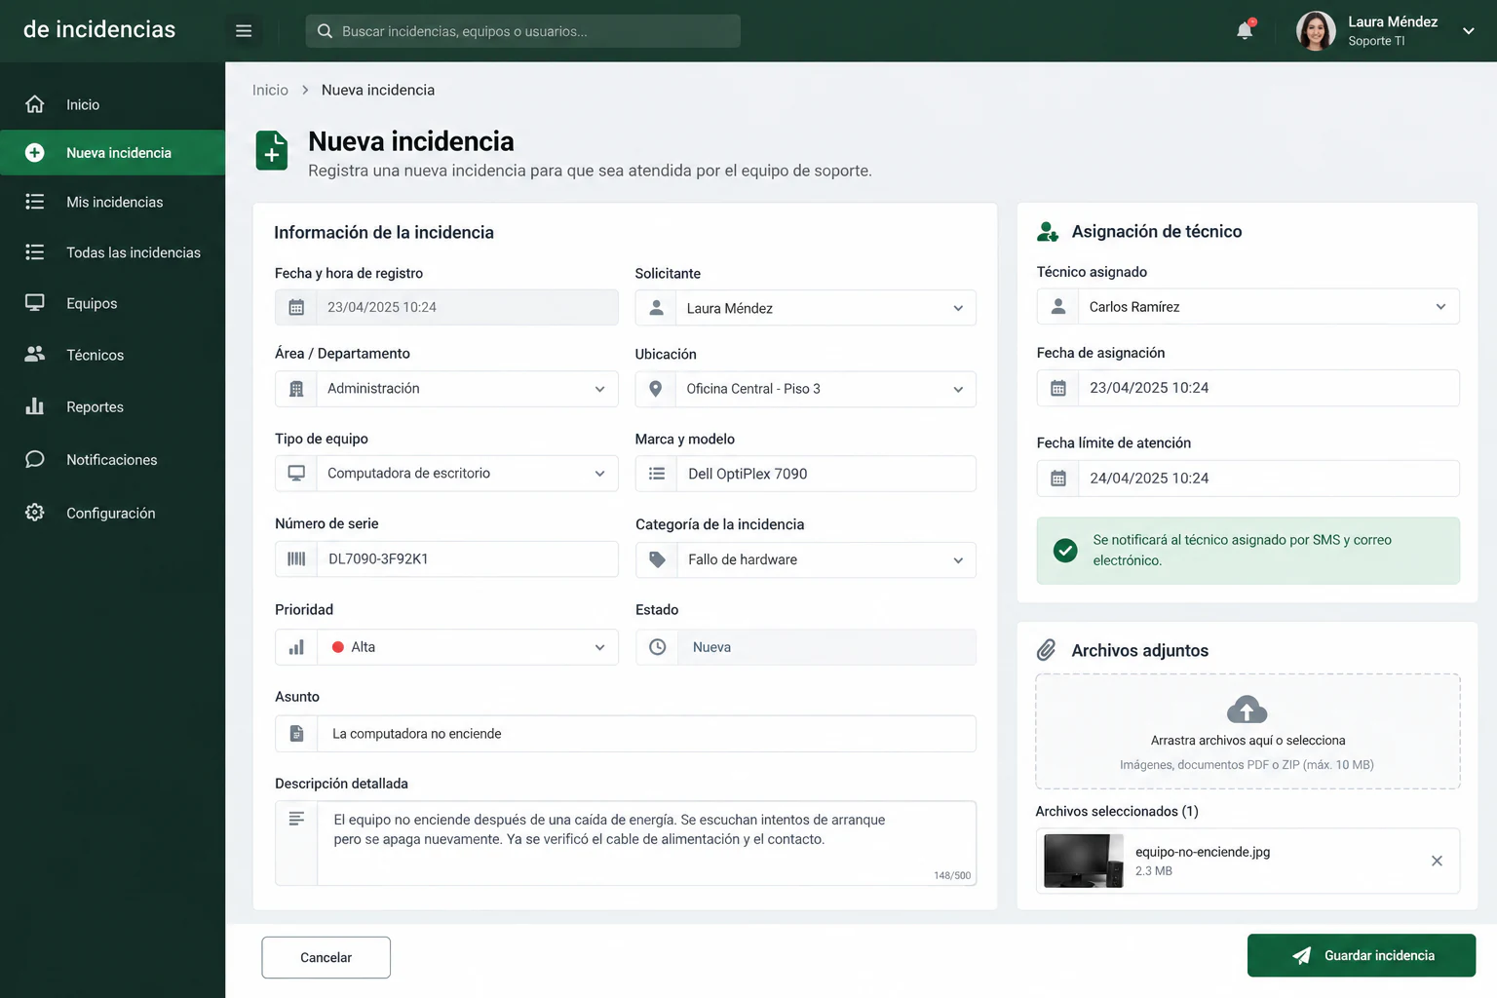This screenshot has width=1497, height=998.
Task: Open the equipo-no-enciende.jpg thumbnail
Action: point(1083,861)
